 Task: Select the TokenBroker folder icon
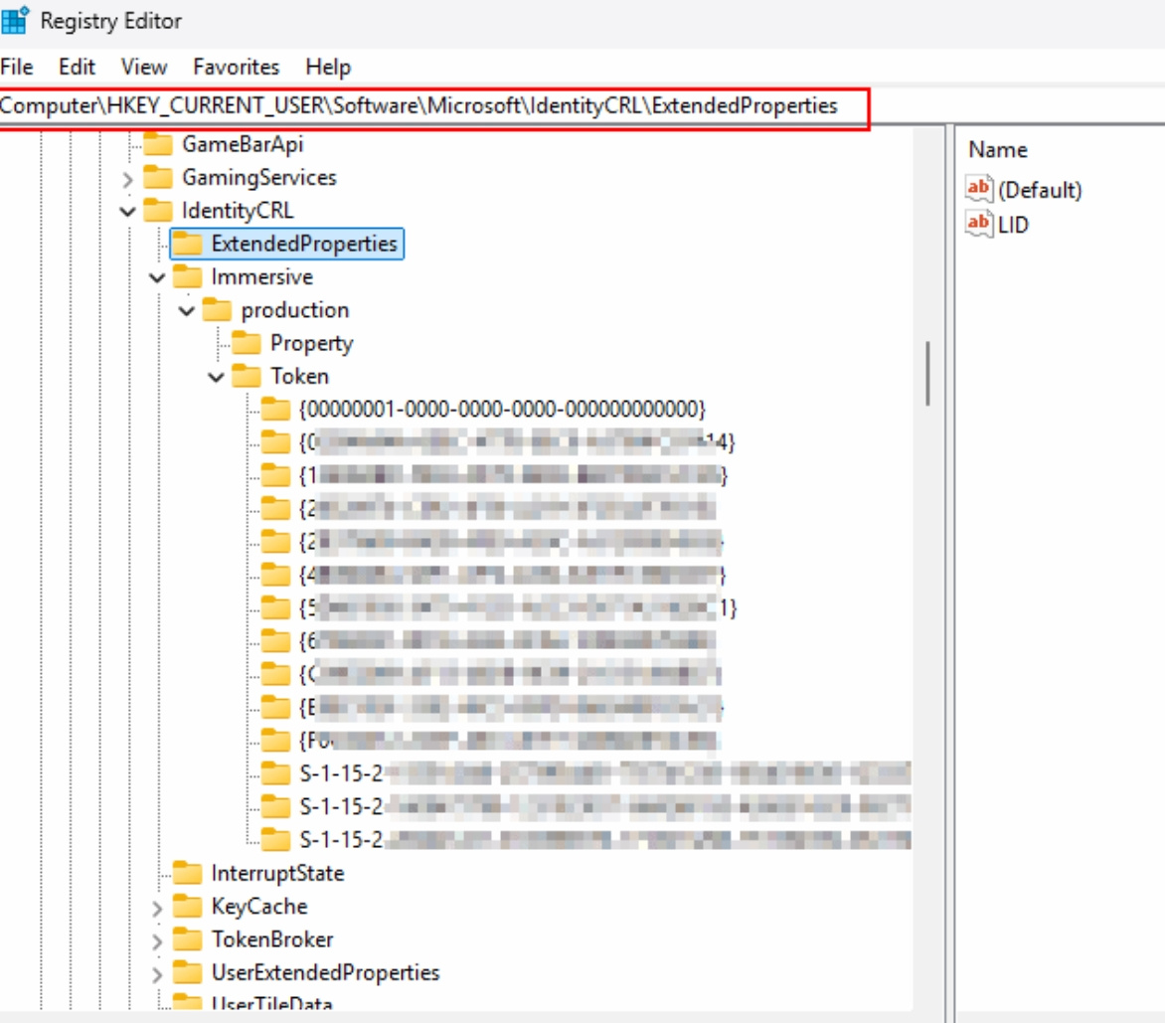click(x=187, y=939)
